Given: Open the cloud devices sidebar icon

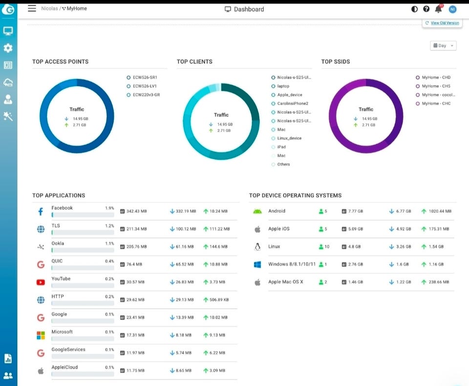Looking at the screenshot, I should tap(8, 82).
